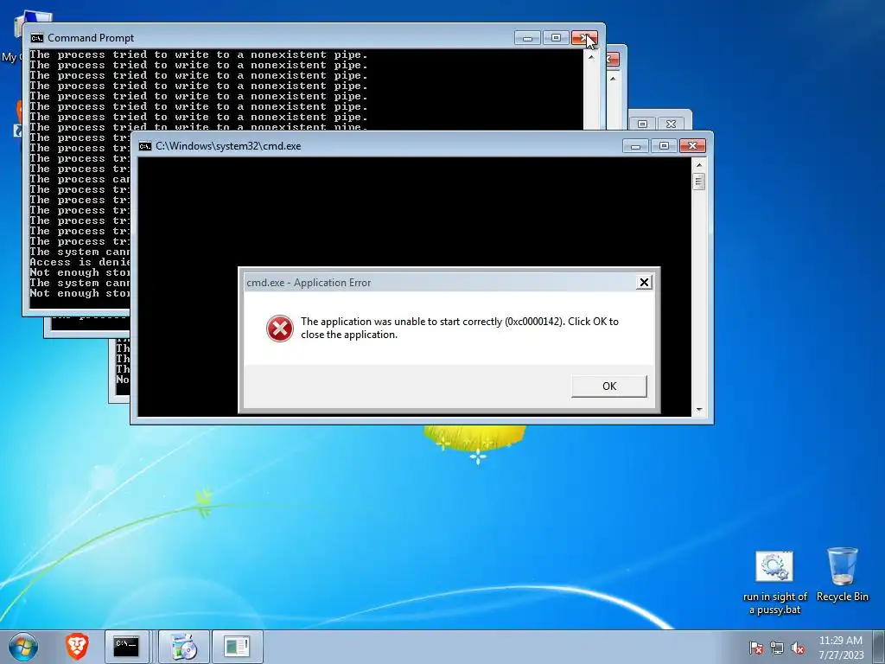Image resolution: width=885 pixels, height=664 pixels.
Task: Click 'Access is denied' line in Command Prompt
Action: 80,262
